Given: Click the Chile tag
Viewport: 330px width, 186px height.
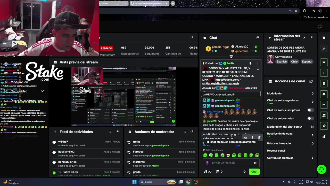Looking at the screenshot, I should point(294,62).
